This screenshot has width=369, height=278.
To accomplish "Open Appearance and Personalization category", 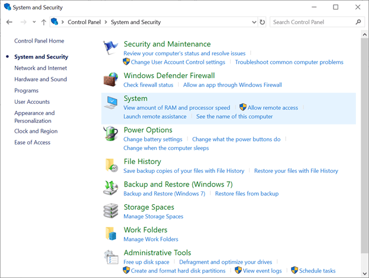I will (34, 117).
